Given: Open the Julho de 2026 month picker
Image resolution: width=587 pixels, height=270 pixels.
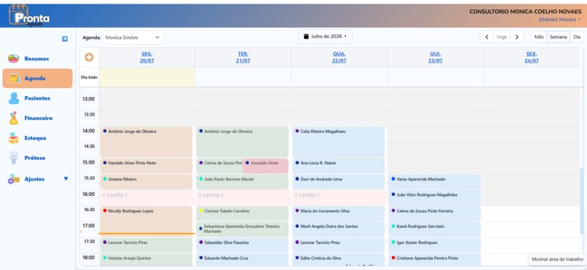Looking at the screenshot, I should pyautogui.click(x=326, y=36).
